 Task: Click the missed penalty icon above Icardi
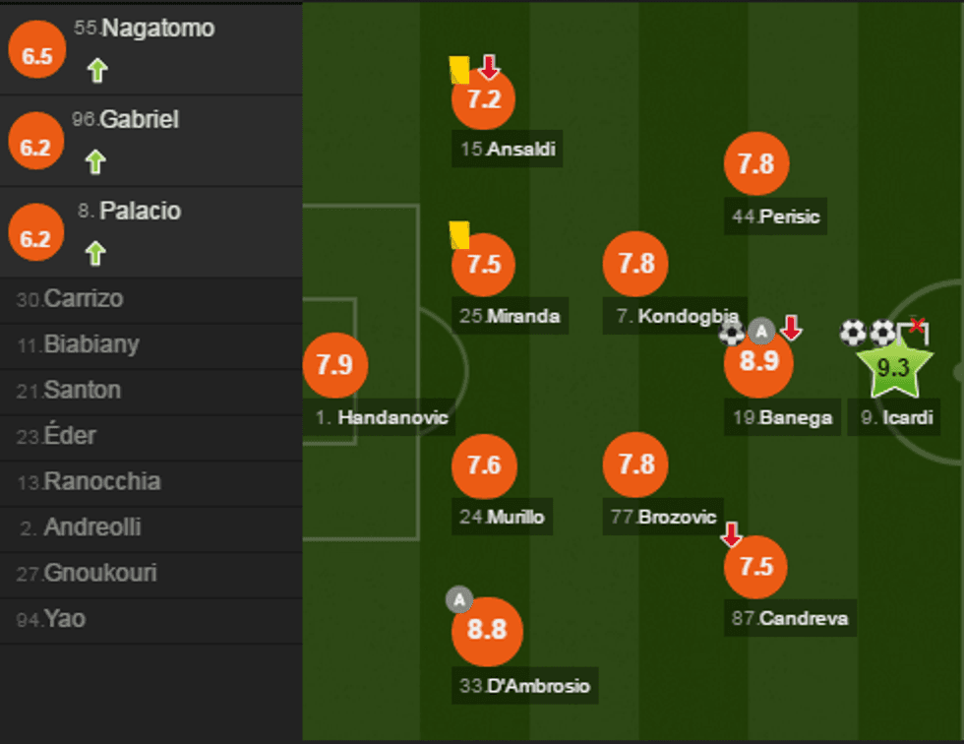pos(914,332)
